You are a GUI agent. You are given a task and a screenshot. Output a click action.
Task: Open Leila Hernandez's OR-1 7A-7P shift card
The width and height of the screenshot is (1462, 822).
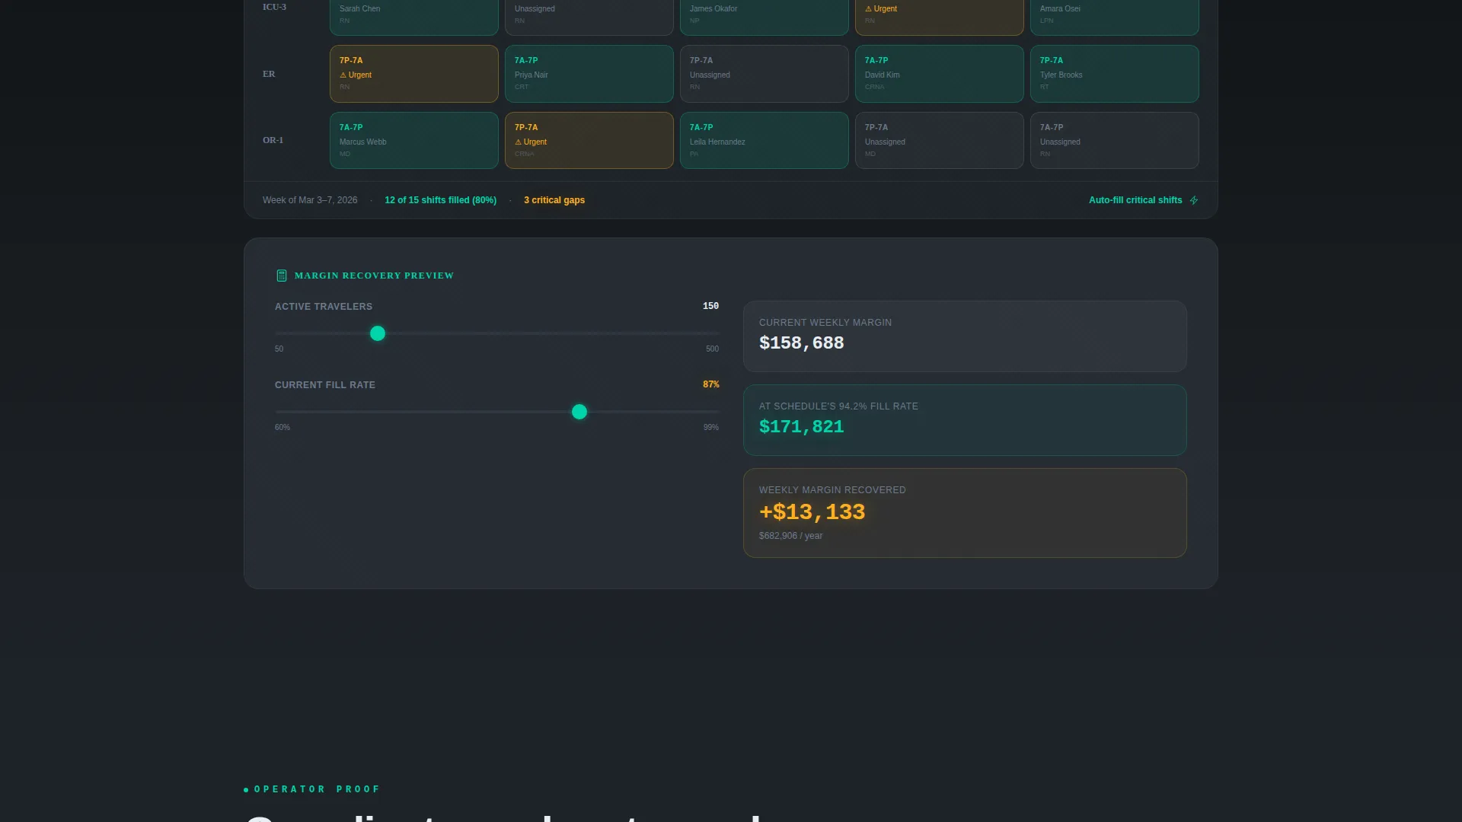point(765,141)
